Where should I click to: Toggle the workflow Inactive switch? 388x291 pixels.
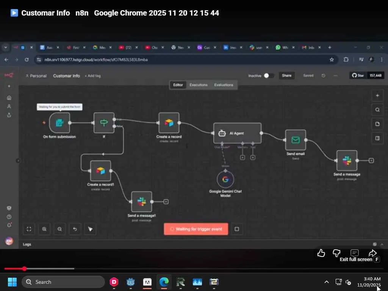pyautogui.click(x=269, y=76)
